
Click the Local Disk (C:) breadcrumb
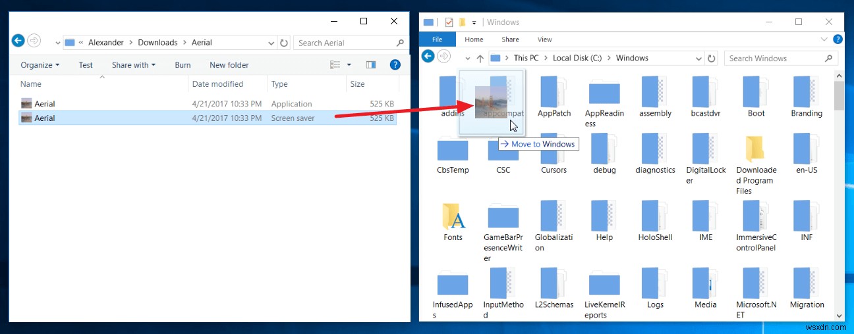click(577, 58)
